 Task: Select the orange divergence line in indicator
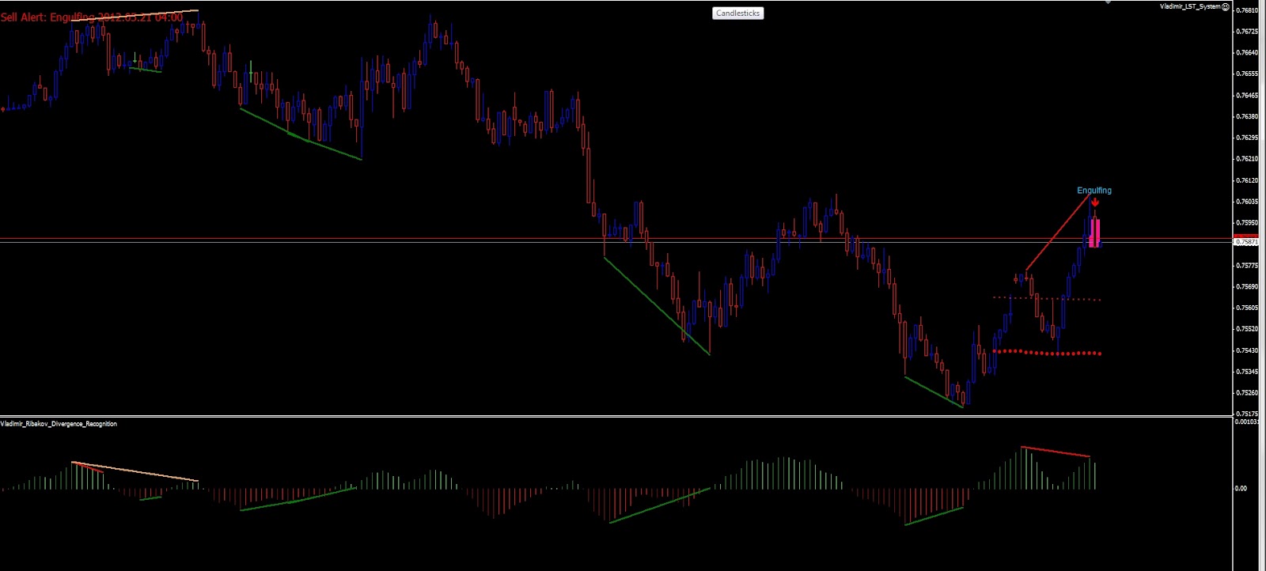point(135,471)
